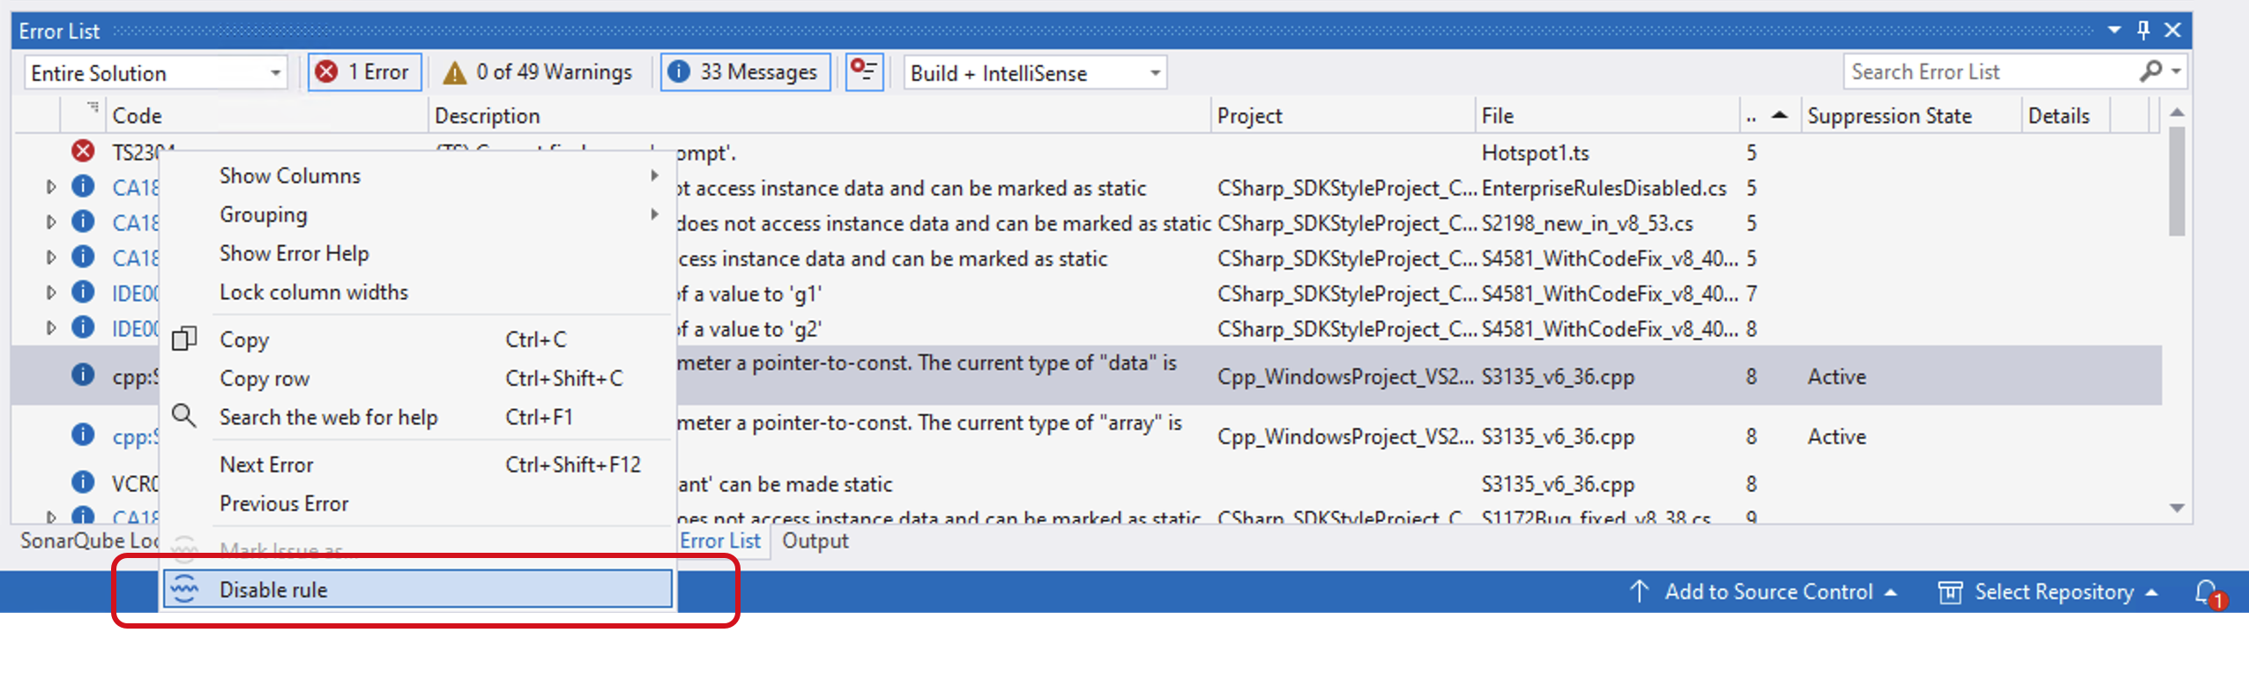
Task: Click the info icon on the 'g1' row
Action: pyautogui.click(x=83, y=292)
